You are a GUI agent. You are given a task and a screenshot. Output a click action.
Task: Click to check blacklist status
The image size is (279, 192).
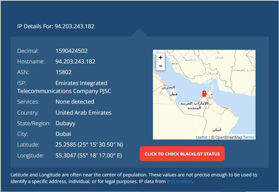coord(182,154)
